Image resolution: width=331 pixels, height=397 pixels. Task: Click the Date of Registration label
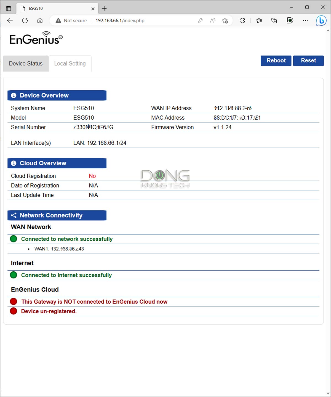[x=35, y=186]
